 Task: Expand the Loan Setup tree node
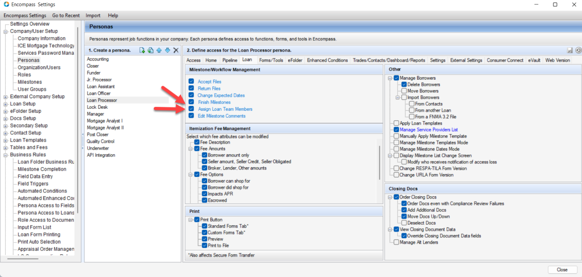(5, 104)
